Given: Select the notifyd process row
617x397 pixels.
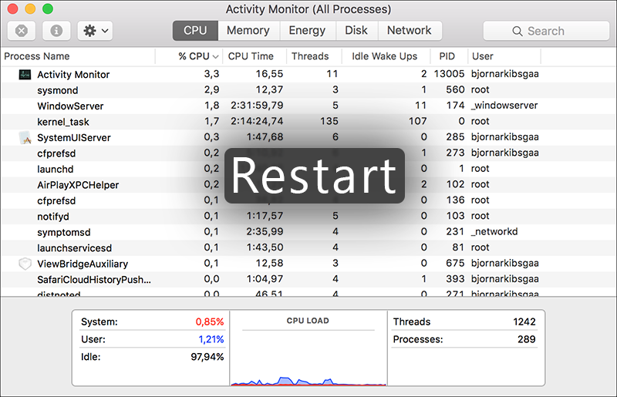Looking at the screenshot, I should (x=308, y=217).
